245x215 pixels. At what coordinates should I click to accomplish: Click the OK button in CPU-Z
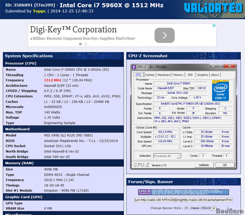225,165
